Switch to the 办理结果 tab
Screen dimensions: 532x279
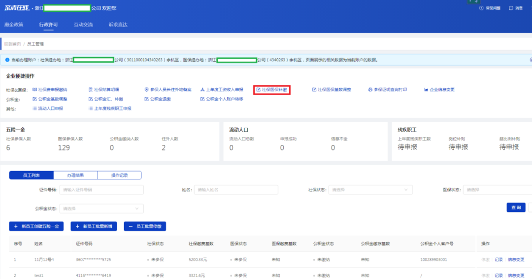75,175
